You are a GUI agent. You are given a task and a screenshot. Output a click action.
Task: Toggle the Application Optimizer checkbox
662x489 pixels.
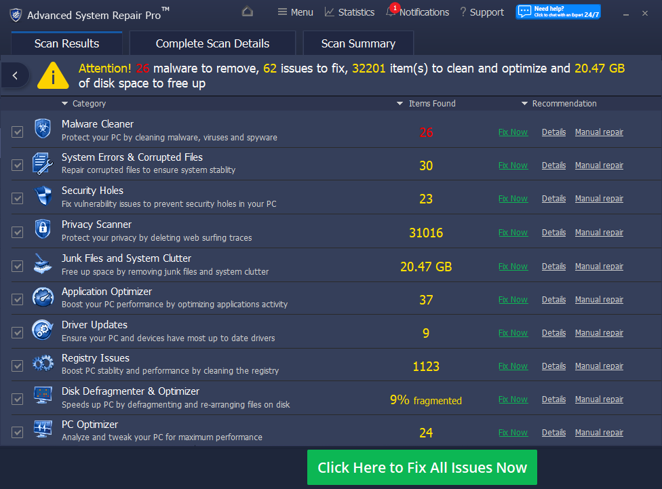coord(18,299)
